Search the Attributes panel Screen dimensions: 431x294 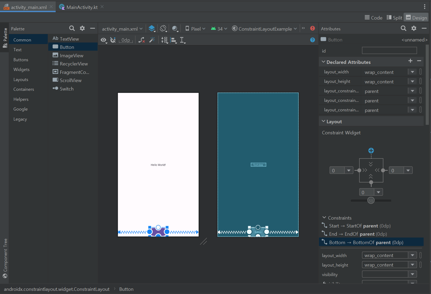(404, 28)
